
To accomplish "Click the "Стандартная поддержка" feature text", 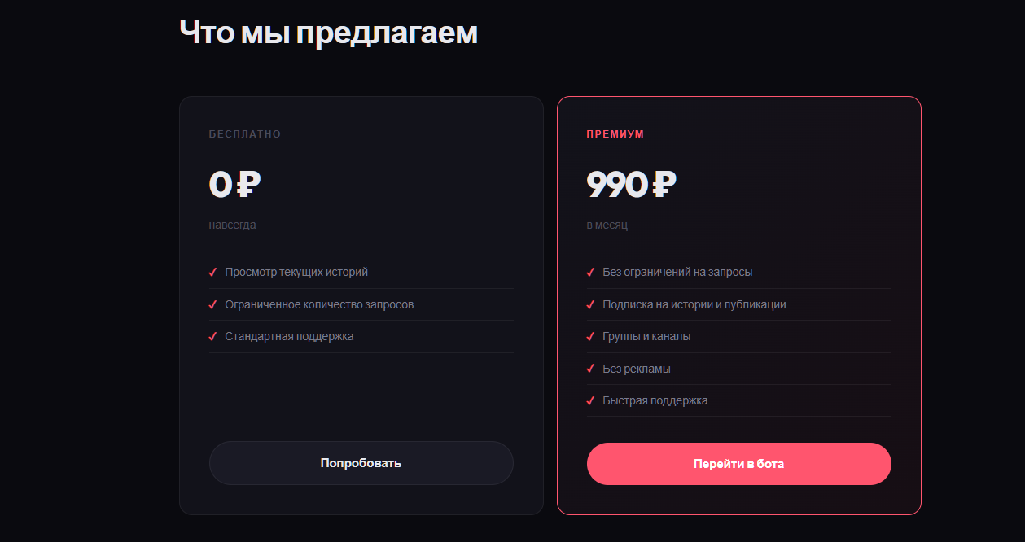I will (x=289, y=336).
